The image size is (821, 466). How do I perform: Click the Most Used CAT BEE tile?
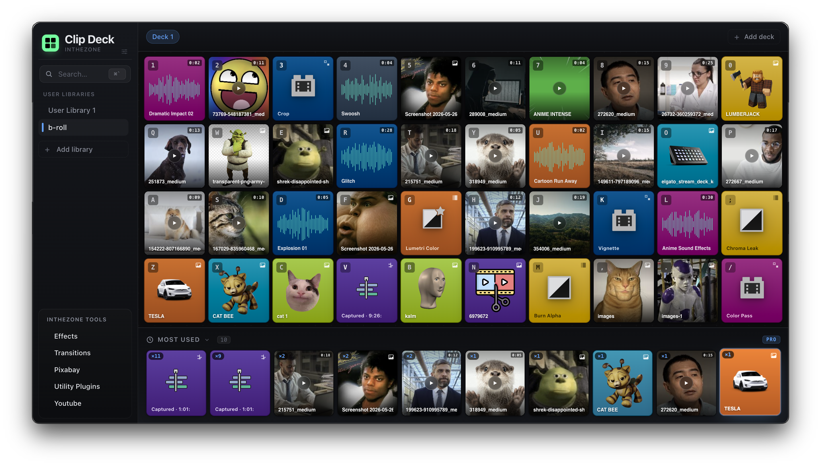tap(622, 383)
